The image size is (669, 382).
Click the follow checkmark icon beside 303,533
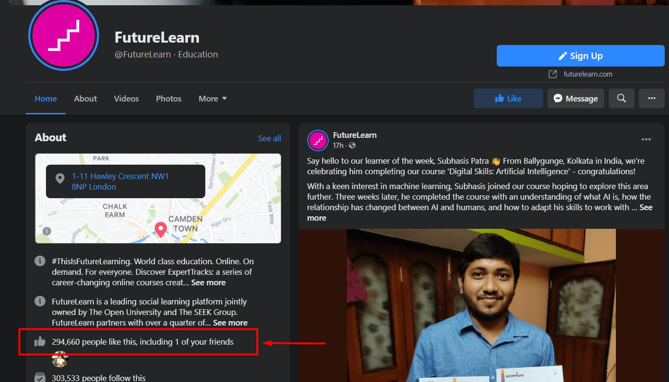tap(40, 378)
